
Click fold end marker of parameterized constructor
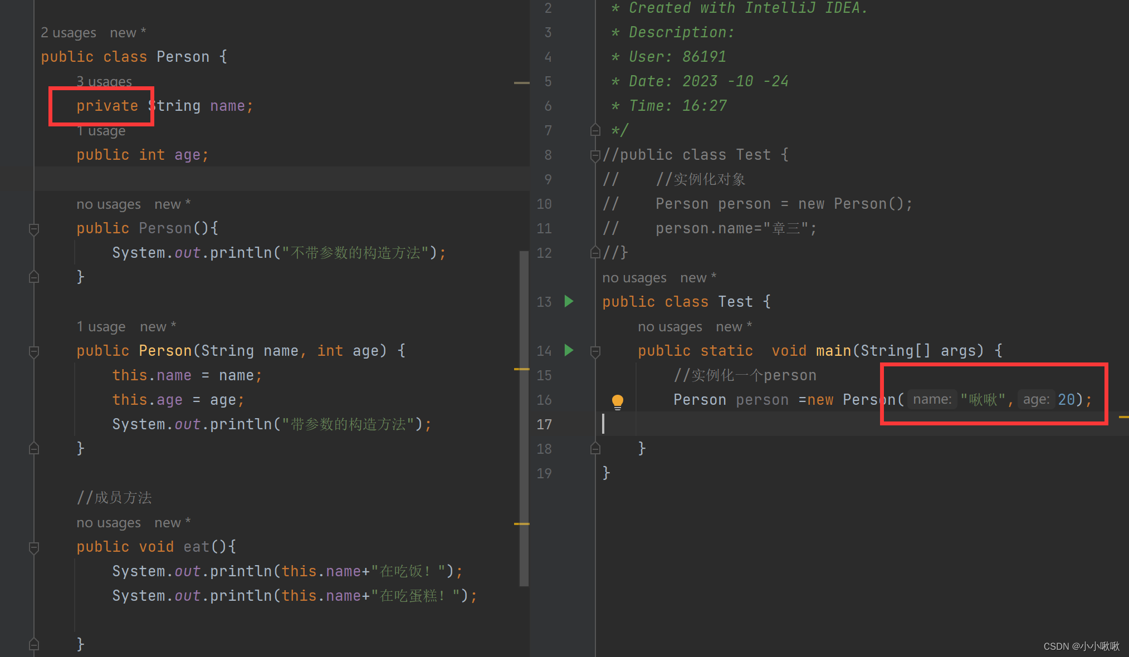pyautogui.click(x=34, y=448)
